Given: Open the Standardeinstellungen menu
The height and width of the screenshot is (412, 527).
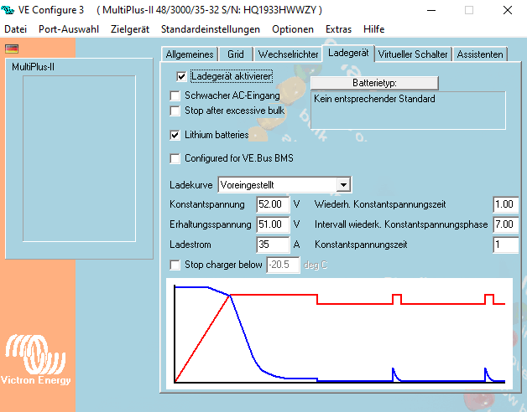Looking at the screenshot, I should (x=211, y=29).
